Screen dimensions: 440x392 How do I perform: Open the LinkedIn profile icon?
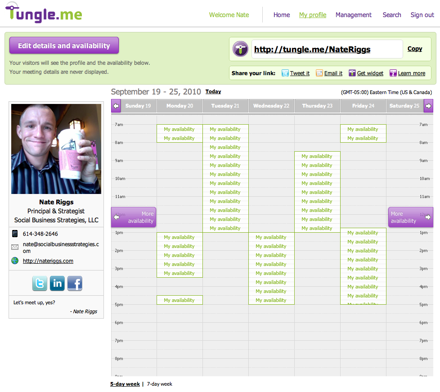pos(57,284)
